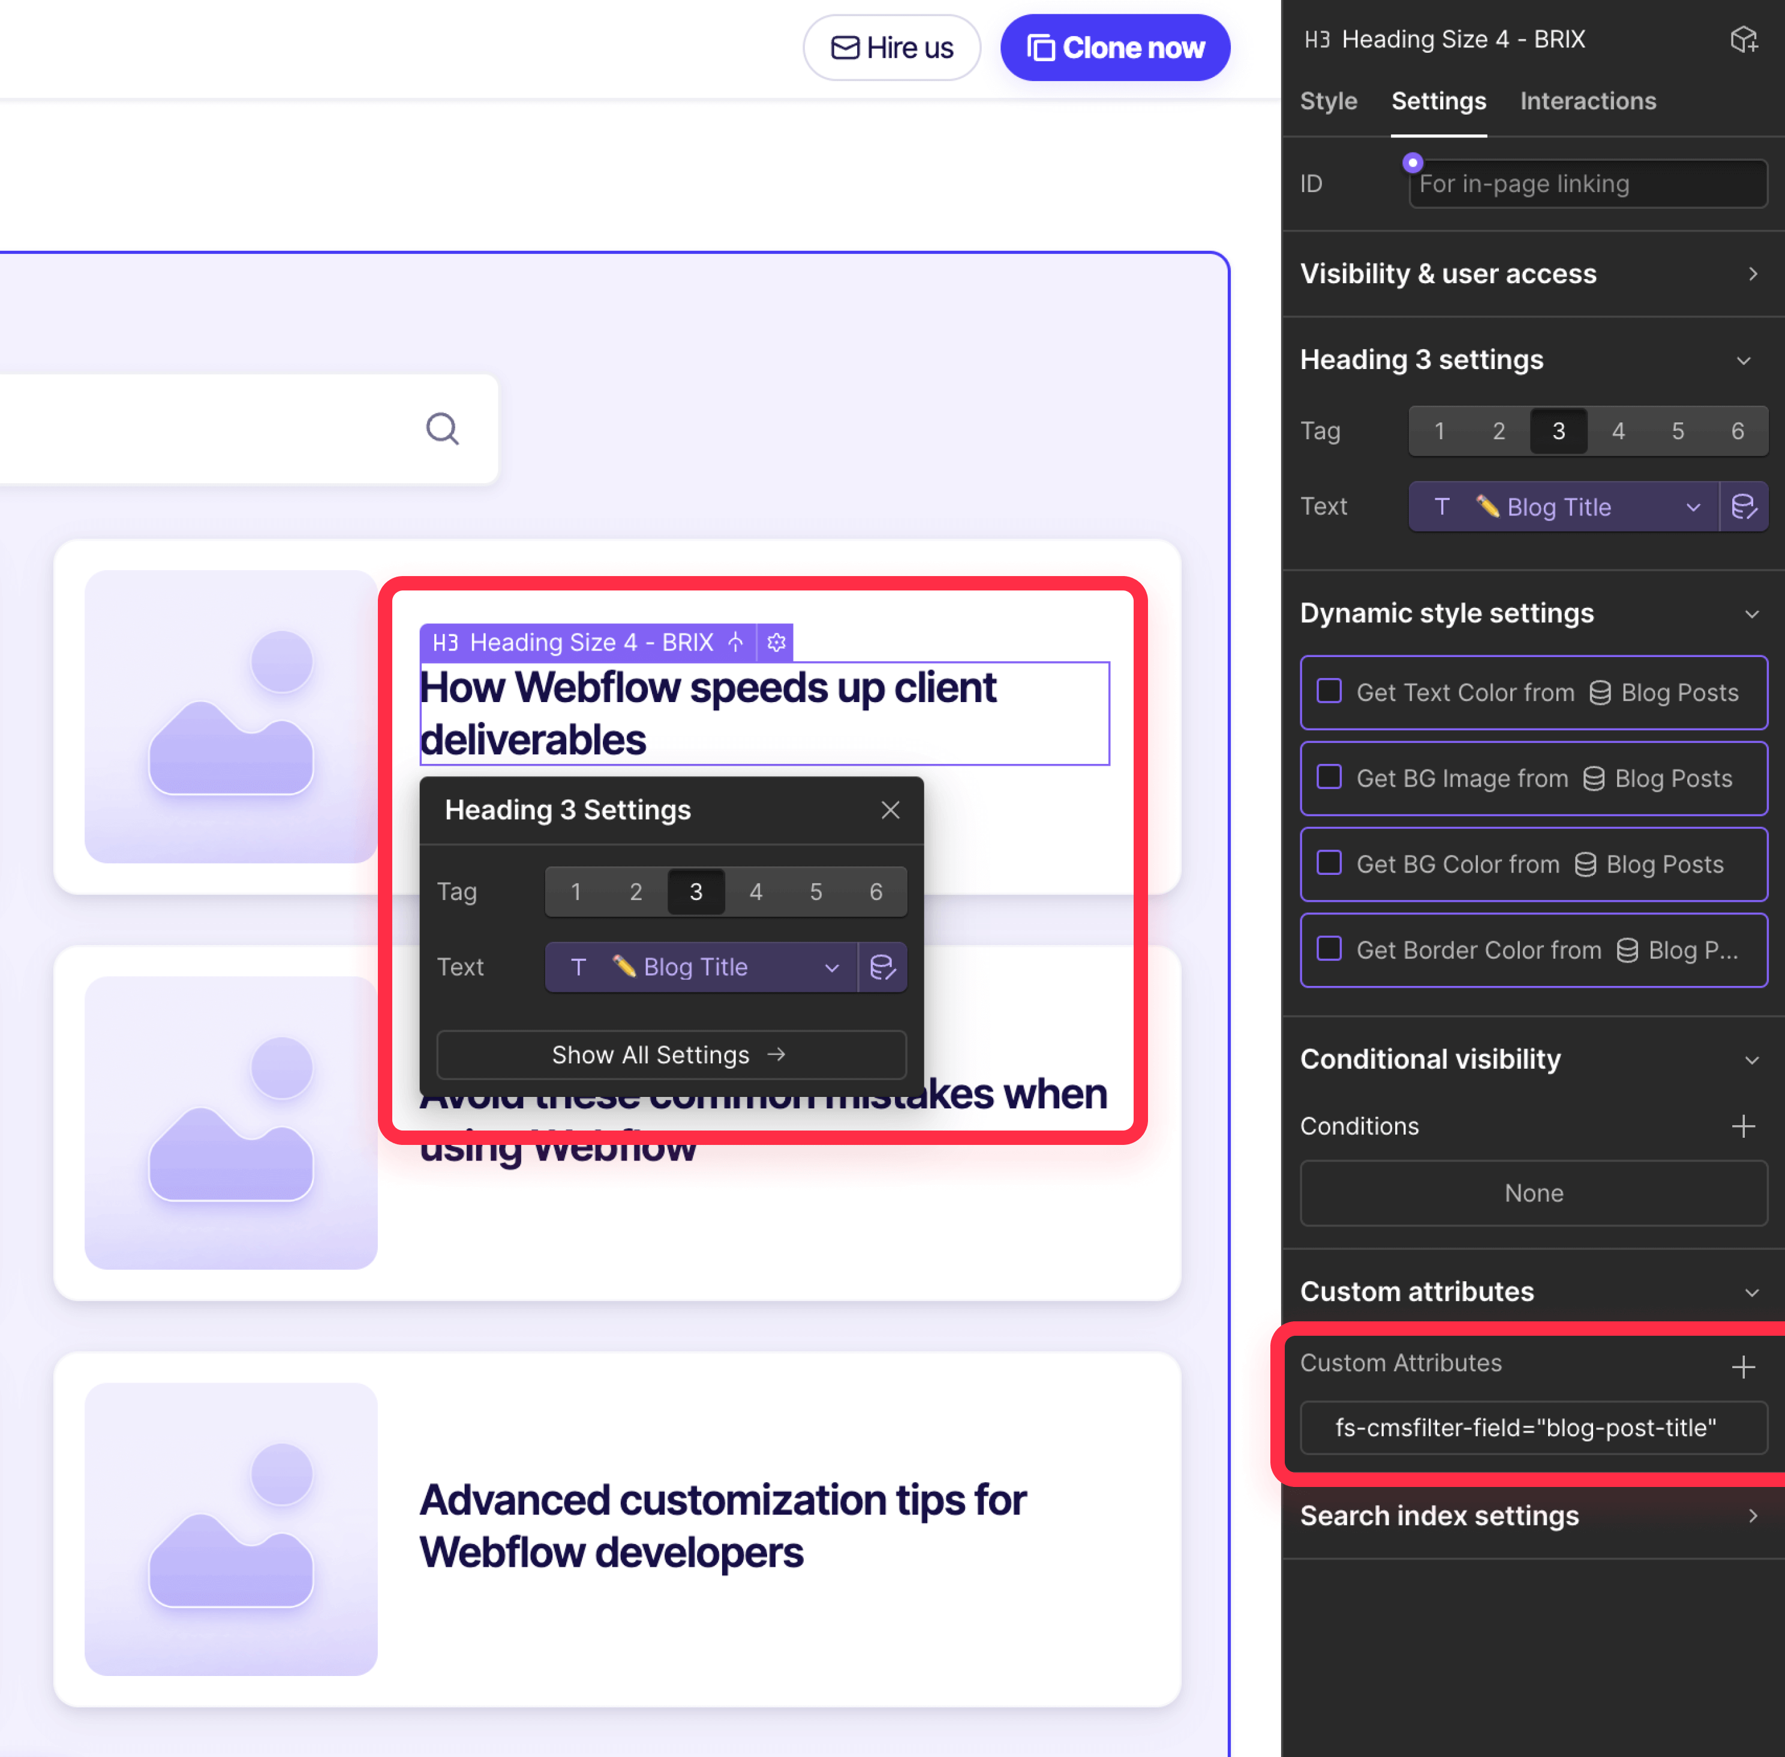Add a new custom attribute with plus
Screen dimensions: 1785x1757
(1744, 1367)
